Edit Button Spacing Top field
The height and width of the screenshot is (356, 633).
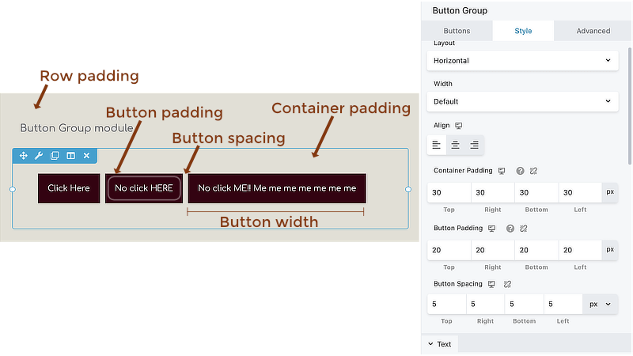[446, 305]
